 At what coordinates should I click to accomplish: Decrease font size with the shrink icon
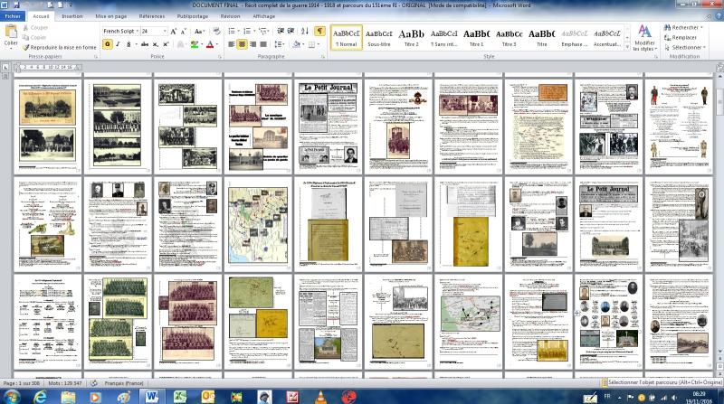click(184, 32)
